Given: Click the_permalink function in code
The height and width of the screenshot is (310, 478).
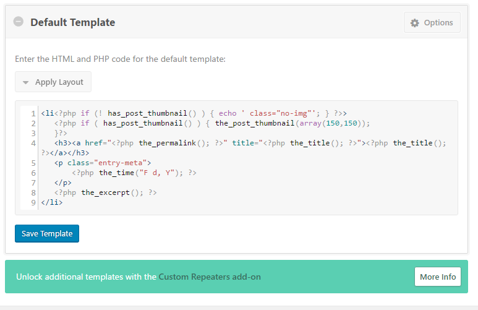Looking at the screenshot, I should [168, 143].
